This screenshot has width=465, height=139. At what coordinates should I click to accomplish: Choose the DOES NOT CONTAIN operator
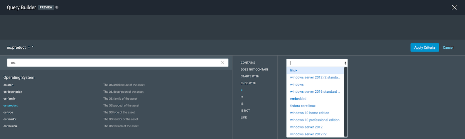(254, 69)
